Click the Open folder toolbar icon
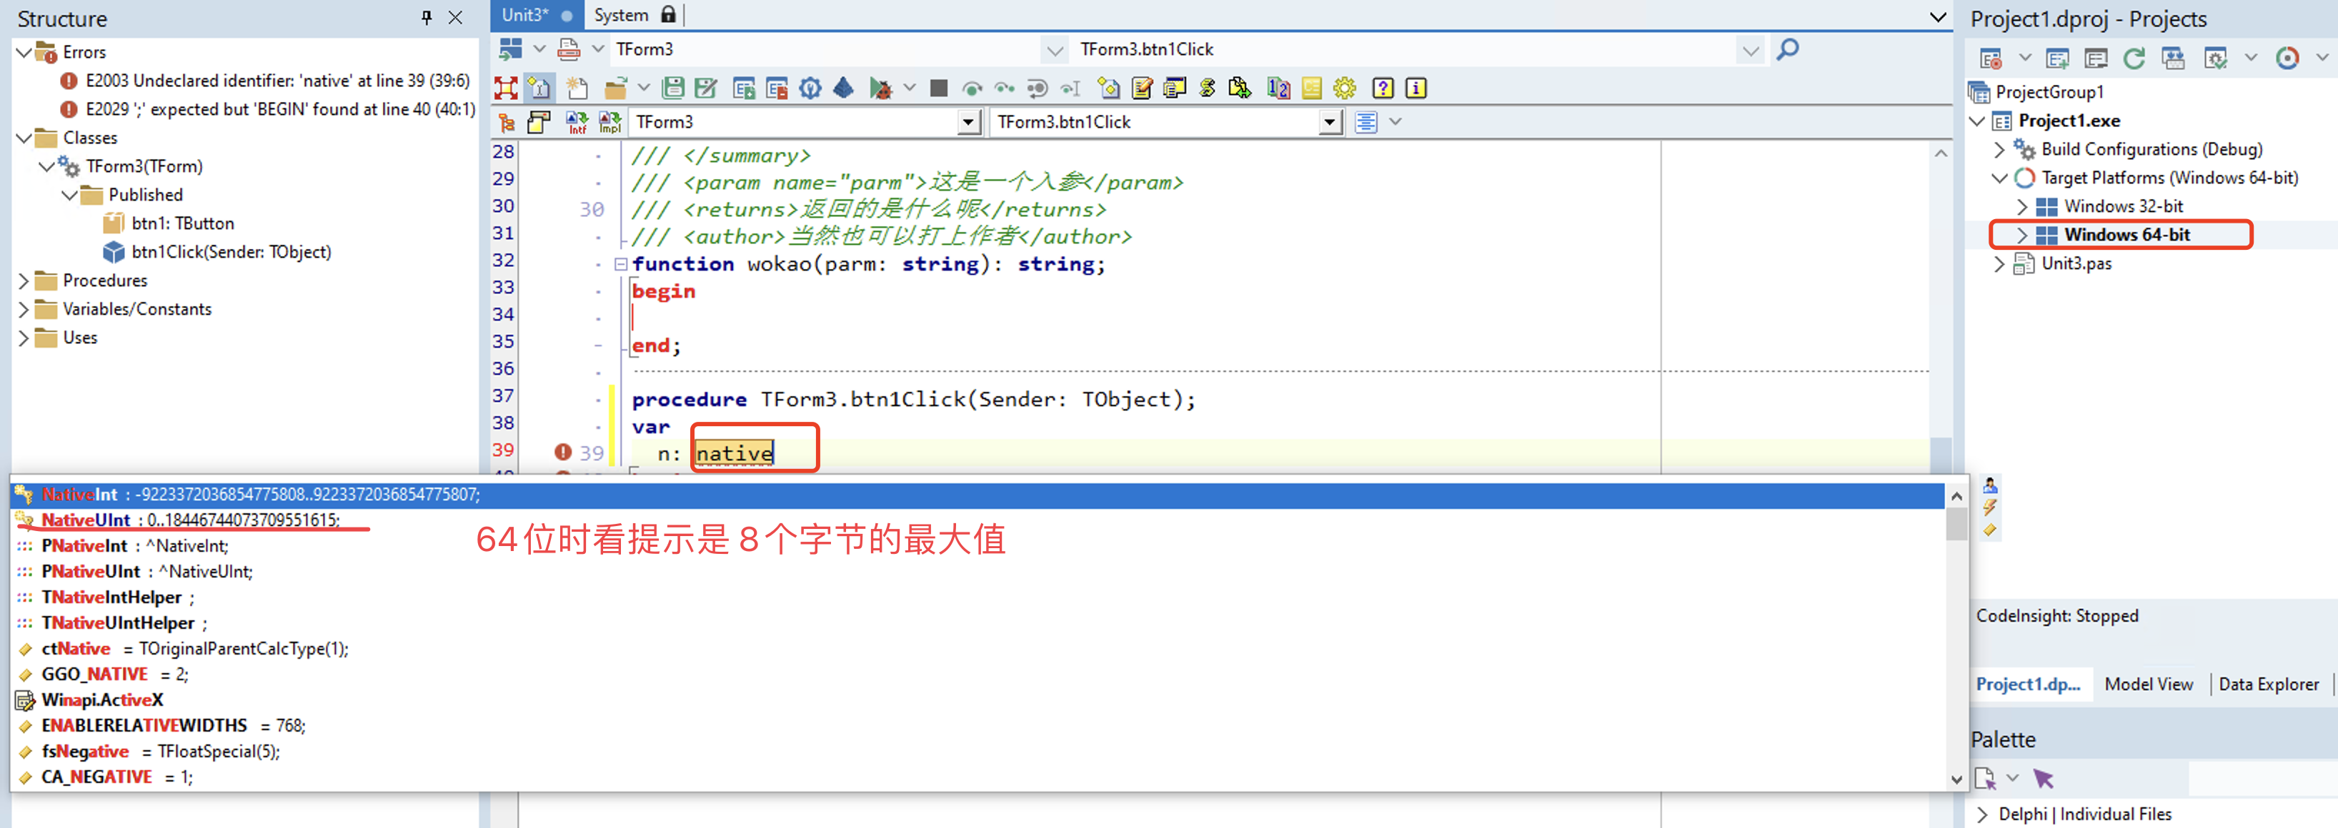The height and width of the screenshot is (828, 2338). pyautogui.click(x=616, y=88)
